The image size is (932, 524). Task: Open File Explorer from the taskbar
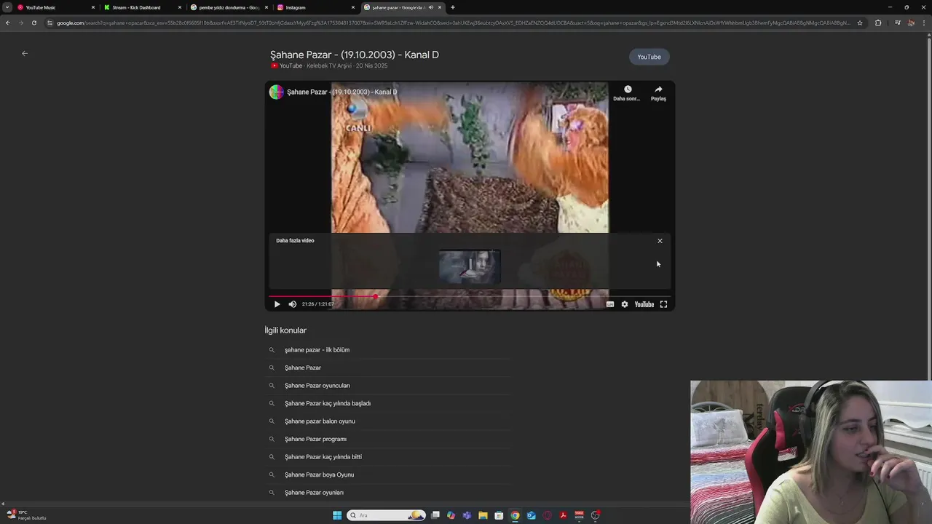click(483, 515)
